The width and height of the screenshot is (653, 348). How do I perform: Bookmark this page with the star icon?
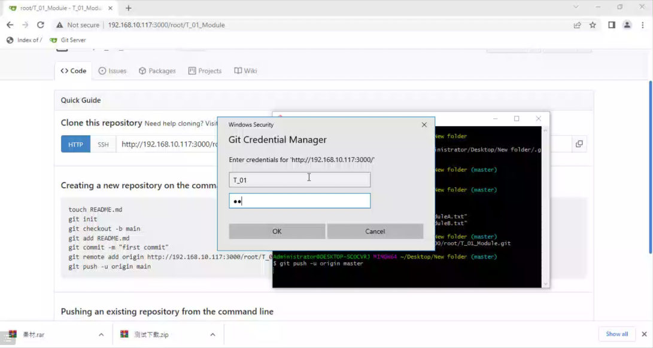(593, 25)
